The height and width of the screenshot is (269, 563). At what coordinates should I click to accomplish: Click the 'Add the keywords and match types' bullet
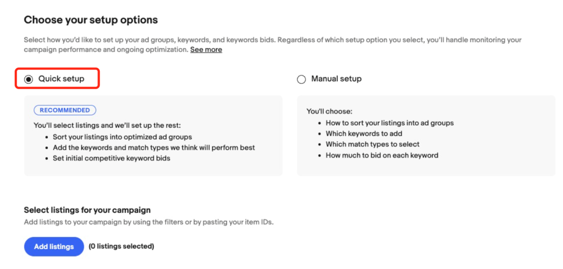tap(154, 148)
